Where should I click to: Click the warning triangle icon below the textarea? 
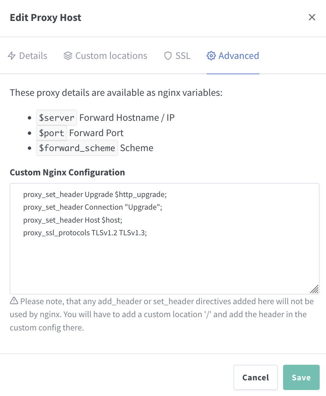click(x=14, y=301)
